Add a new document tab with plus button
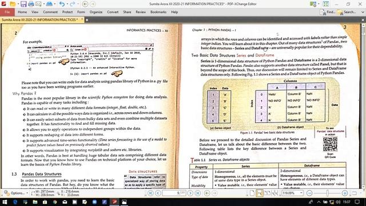The height and width of the screenshot is (206, 366). click(87, 20)
